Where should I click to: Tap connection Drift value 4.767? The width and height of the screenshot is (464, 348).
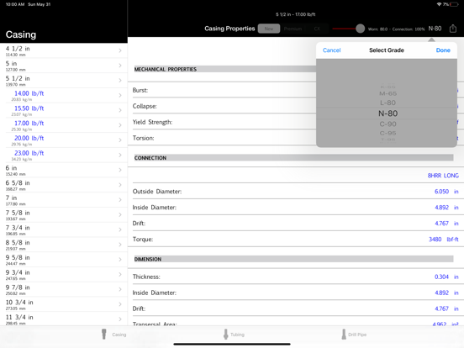pos(441,224)
